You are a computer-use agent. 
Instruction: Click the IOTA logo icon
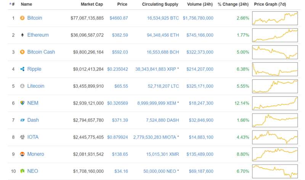[x=22, y=137]
